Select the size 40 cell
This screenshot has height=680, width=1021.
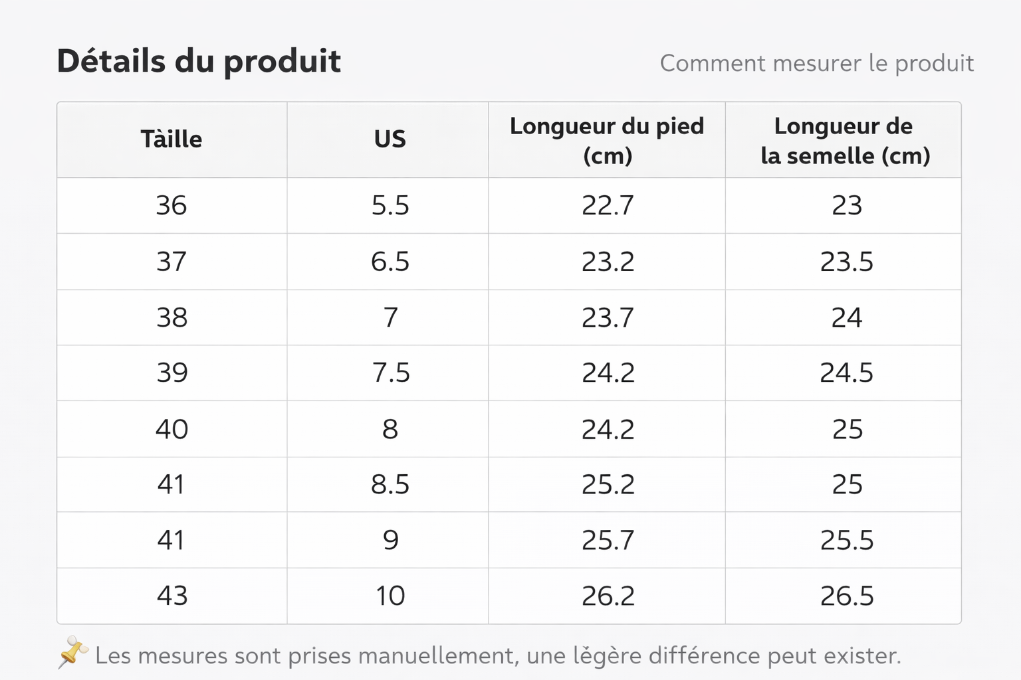pyautogui.click(x=171, y=429)
